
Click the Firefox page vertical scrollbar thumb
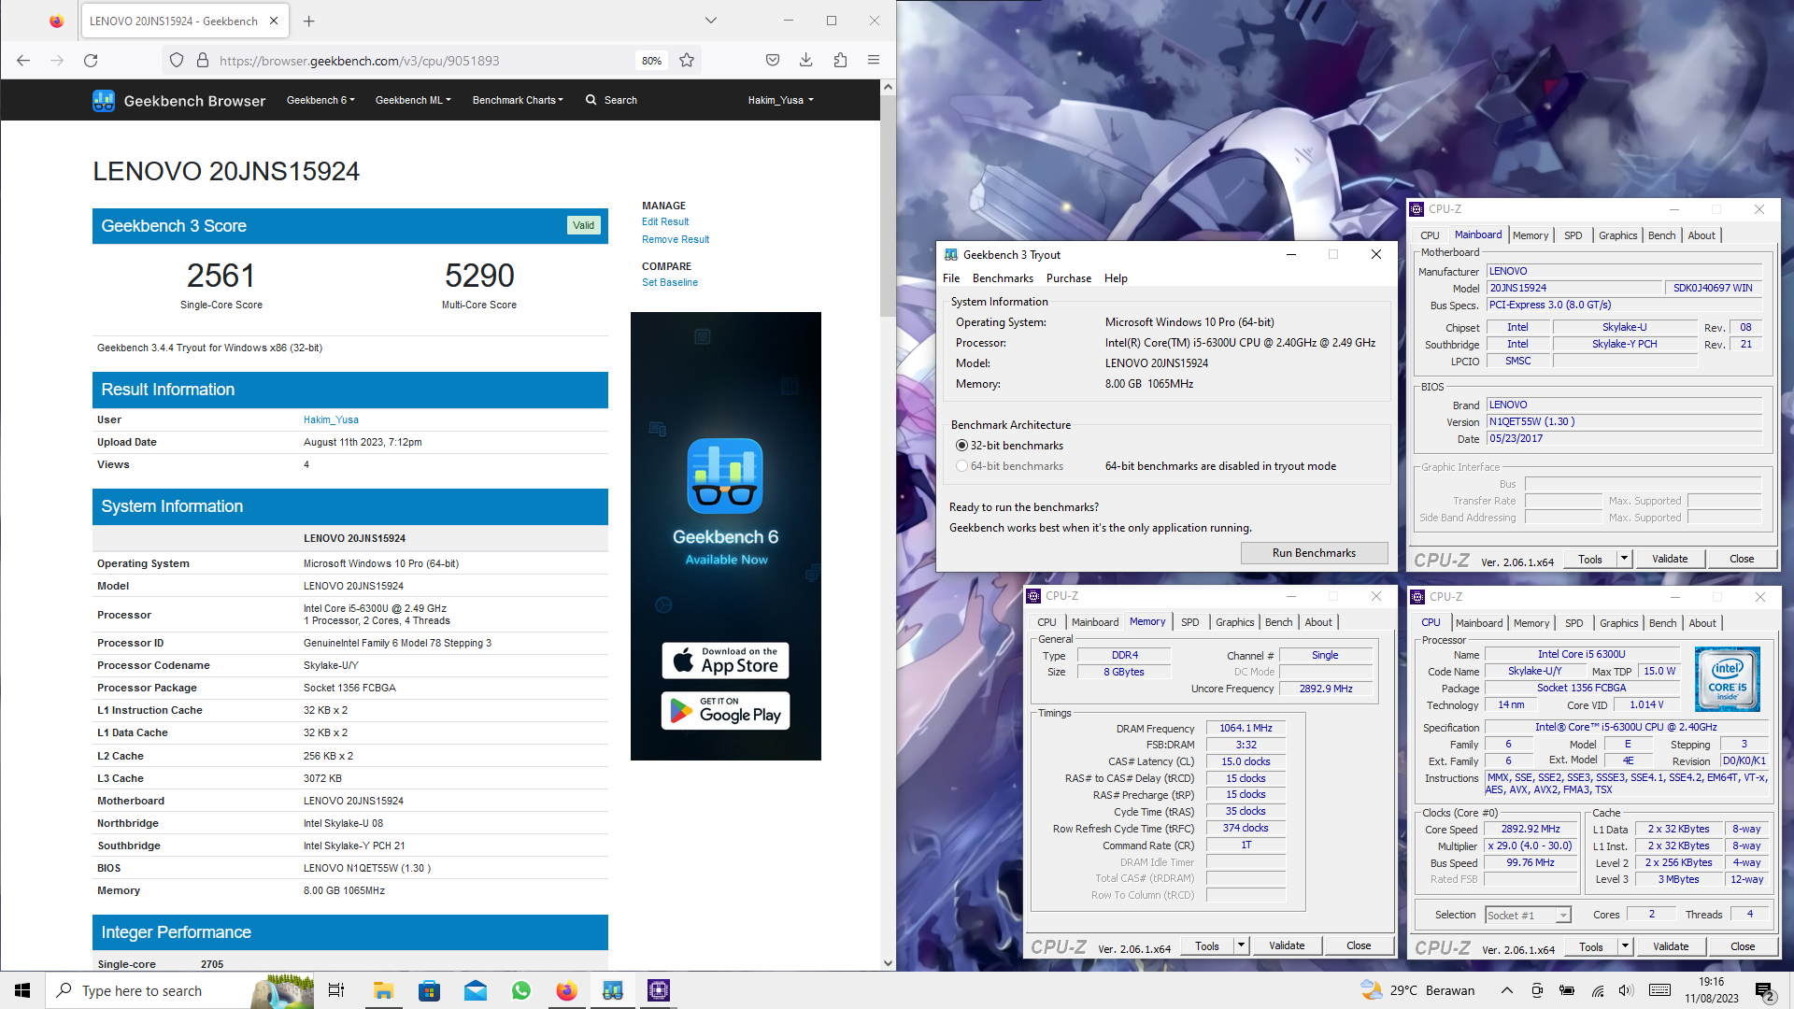click(888, 206)
